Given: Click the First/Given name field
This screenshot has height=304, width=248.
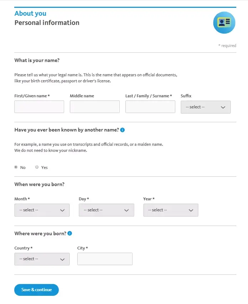Looking at the screenshot, I should coord(39,107).
